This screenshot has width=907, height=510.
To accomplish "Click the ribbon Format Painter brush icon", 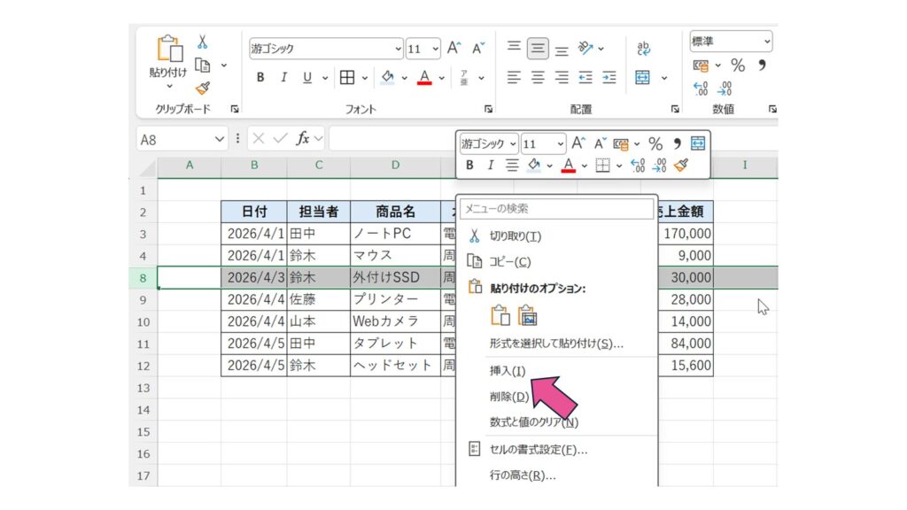I will (x=202, y=88).
